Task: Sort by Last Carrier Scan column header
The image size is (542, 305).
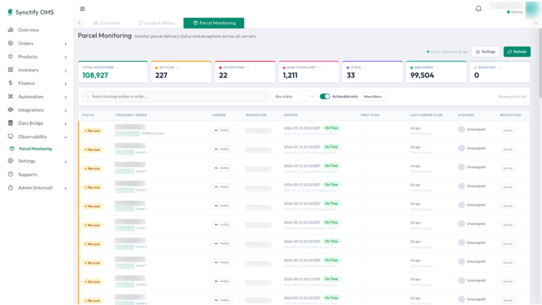Action: (x=426, y=115)
